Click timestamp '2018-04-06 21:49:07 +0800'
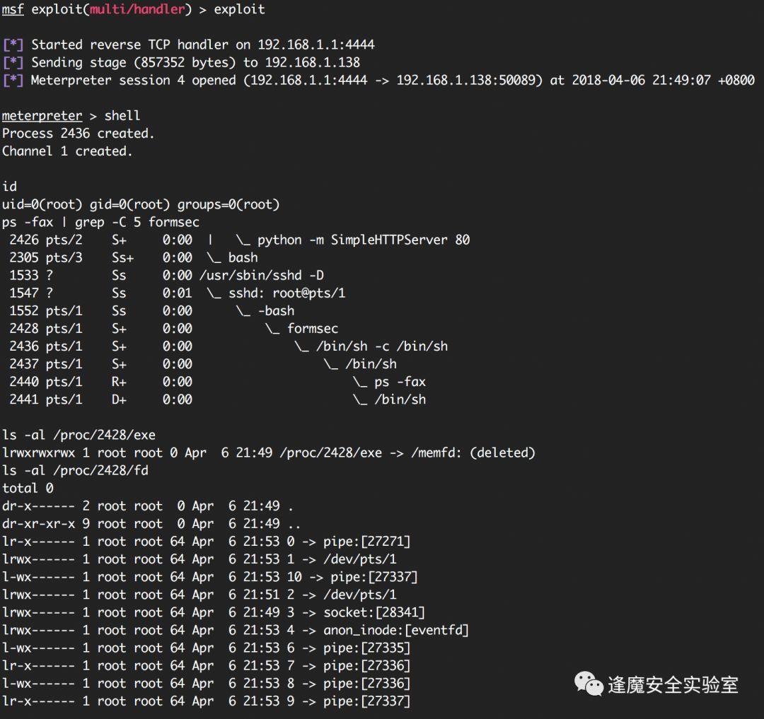This screenshot has width=764, height=719. tap(663, 81)
